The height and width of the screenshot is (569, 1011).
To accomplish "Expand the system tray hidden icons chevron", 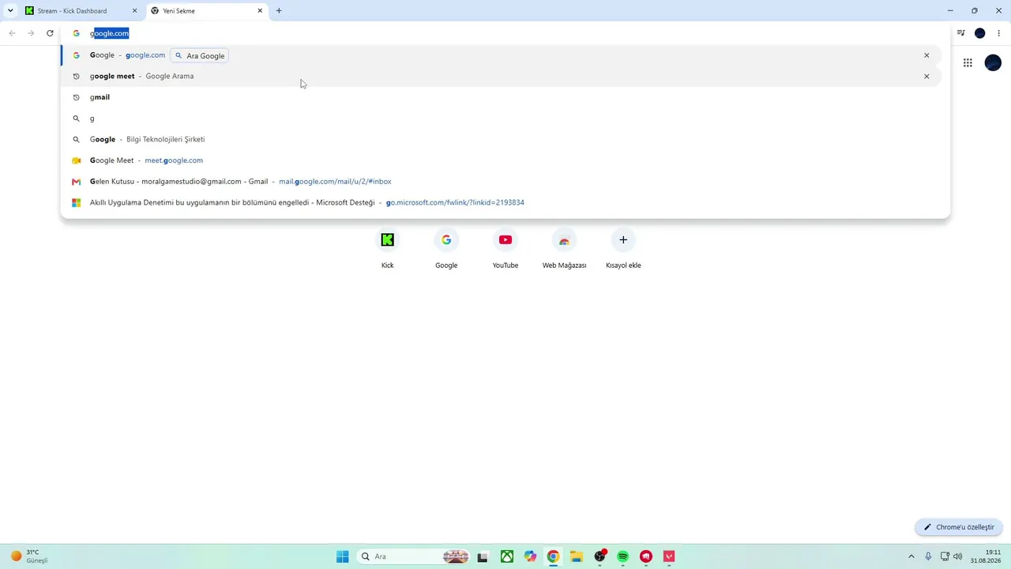I will coord(911,556).
